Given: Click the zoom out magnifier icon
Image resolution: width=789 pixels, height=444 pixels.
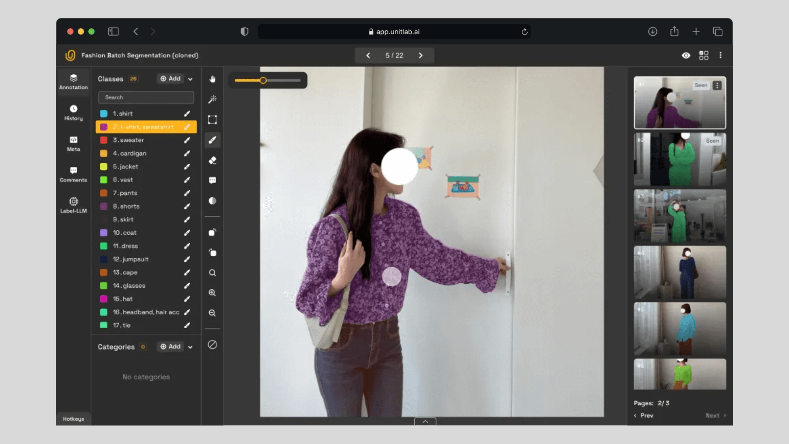Looking at the screenshot, I should click(x=212, y=313).
